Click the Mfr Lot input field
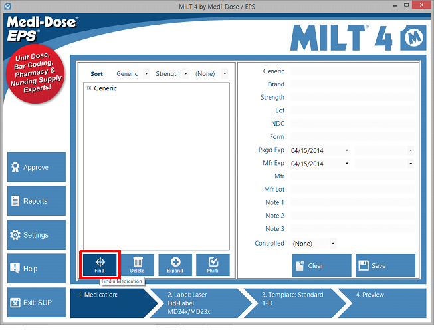The height and width of the screenshot is (334, 434). tap(352, 189)
